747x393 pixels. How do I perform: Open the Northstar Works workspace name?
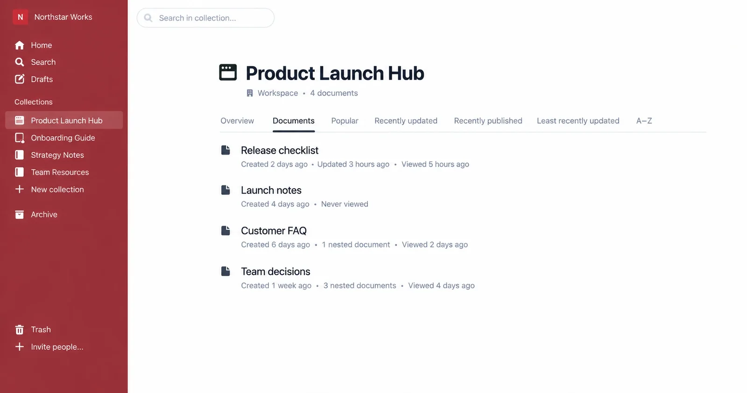[x=63, y=17]
